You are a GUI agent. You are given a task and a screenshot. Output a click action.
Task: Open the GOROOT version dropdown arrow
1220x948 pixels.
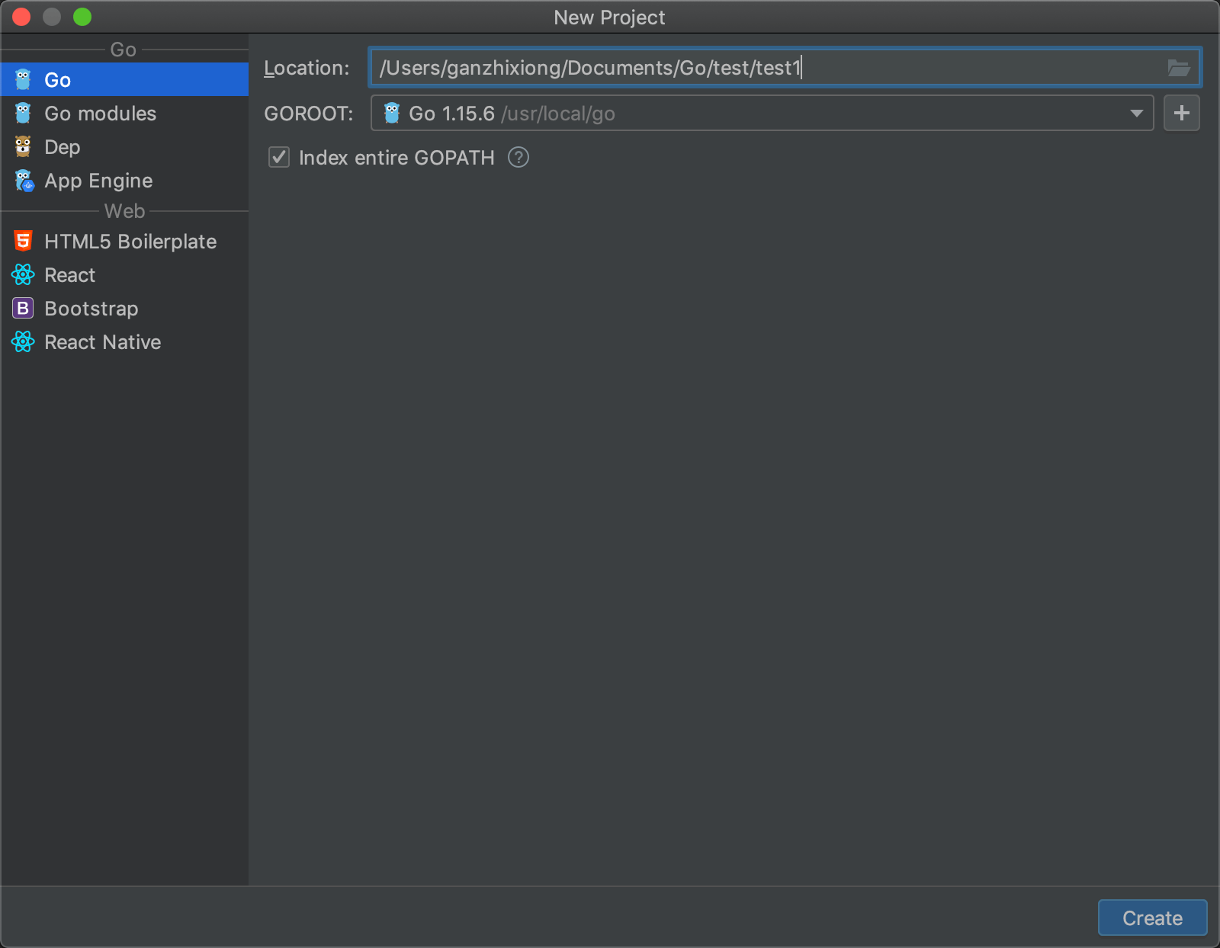[x=1136, y=114]
